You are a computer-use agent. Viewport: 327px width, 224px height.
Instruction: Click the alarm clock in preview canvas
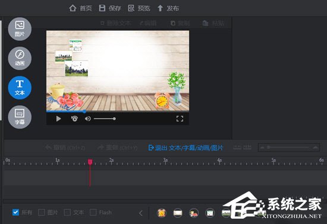tap(162, 101)
